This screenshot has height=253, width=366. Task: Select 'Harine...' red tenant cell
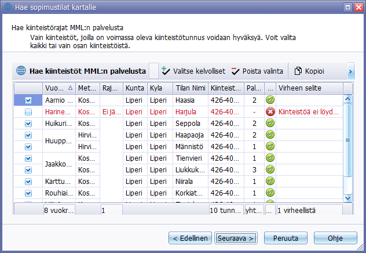coord(59,112)
